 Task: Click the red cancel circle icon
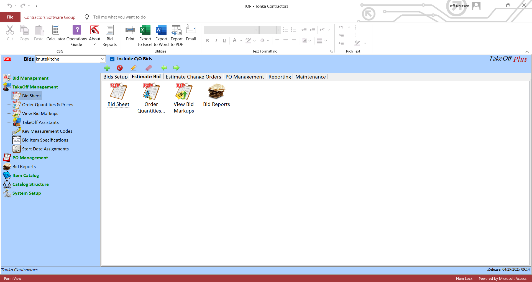tap(120, 68)
